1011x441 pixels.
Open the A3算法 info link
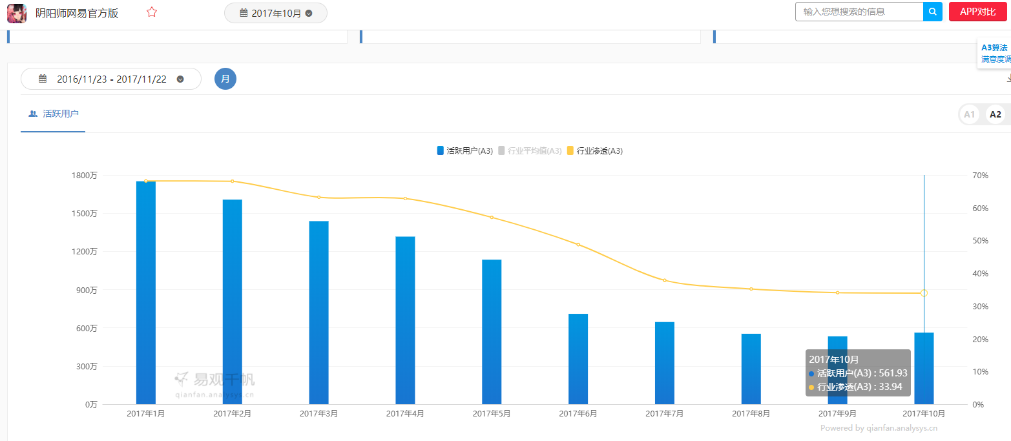[994, 47]
